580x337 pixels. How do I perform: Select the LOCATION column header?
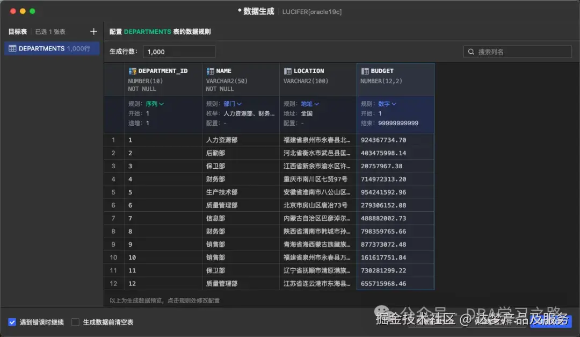(x=318, y=79)
